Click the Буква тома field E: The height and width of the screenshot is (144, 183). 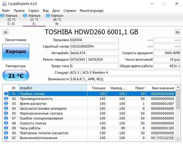(94, 66)
